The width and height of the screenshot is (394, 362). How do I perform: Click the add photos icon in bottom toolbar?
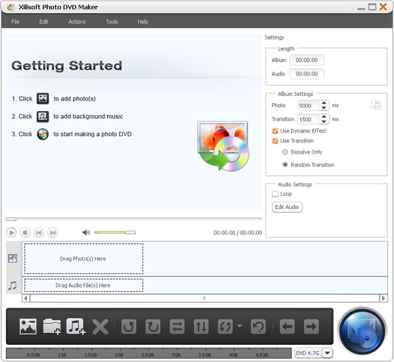28,327
